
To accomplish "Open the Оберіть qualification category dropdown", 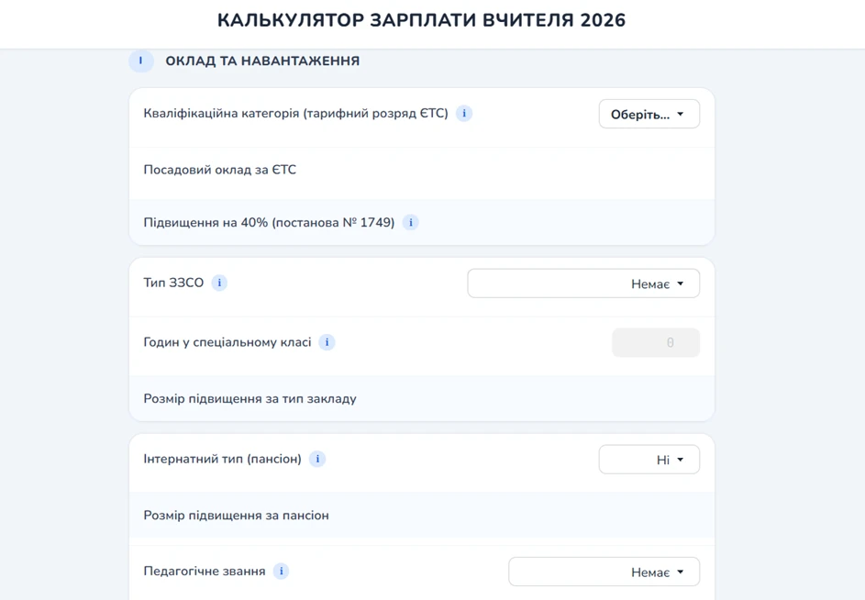I will click(x=649, y=114).
